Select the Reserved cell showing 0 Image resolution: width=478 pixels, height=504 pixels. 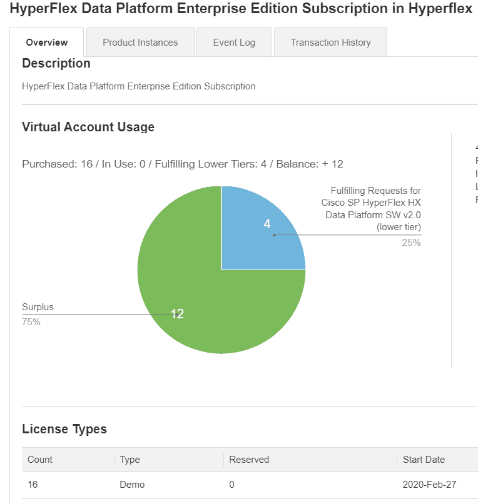(x=231, y=485)
